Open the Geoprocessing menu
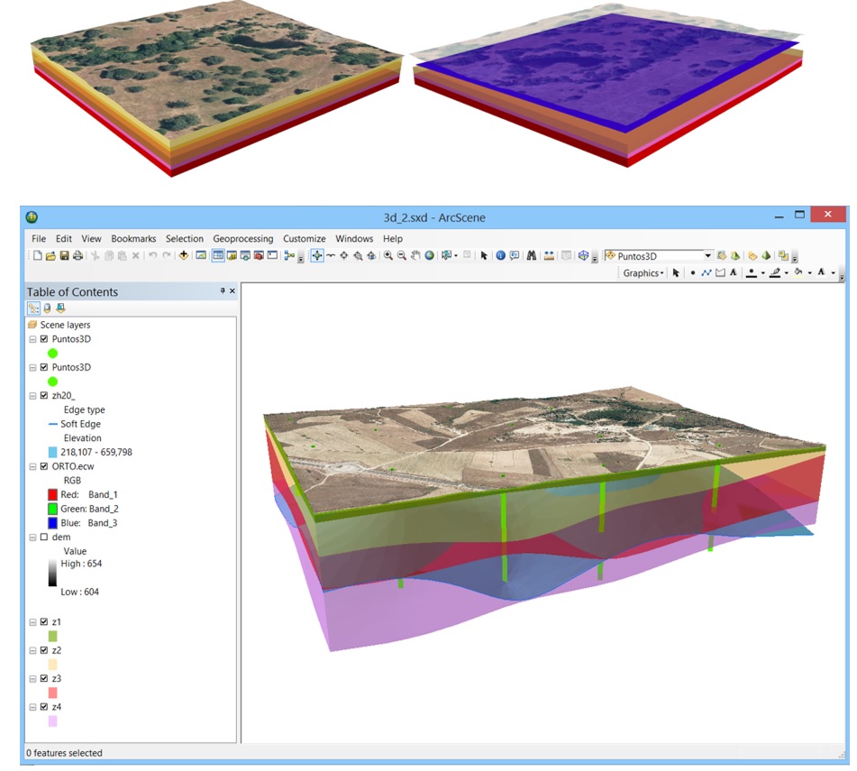 click(242, 239)
